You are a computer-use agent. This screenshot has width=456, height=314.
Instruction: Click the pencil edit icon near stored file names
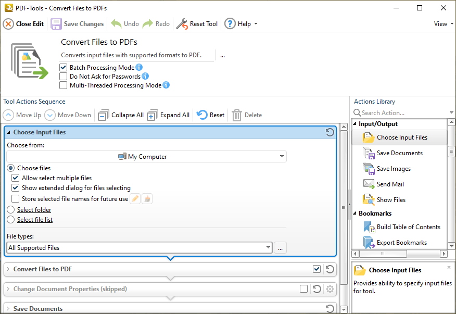135,198
